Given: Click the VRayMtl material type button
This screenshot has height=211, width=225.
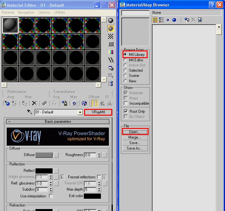Looking at the screenshot, I should [98, 112].
